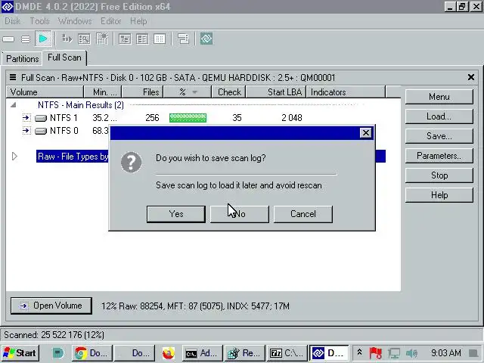Click the network tray icon
Image resolution: width=484 pixels, height=363 pixels.
394,353
